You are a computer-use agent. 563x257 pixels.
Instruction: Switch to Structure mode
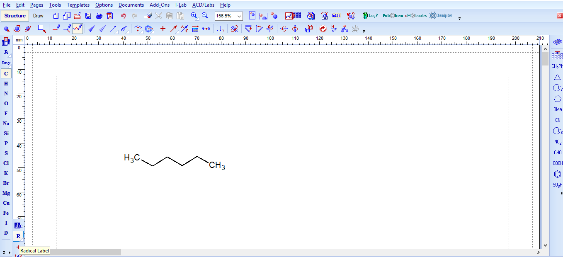pyautogui.click(x=15, y=16)
